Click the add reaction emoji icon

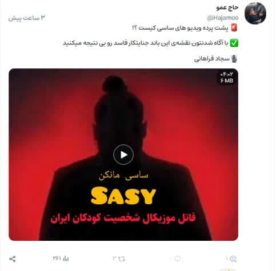[233, 259]
